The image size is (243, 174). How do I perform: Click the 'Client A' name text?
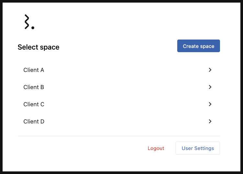34,70
